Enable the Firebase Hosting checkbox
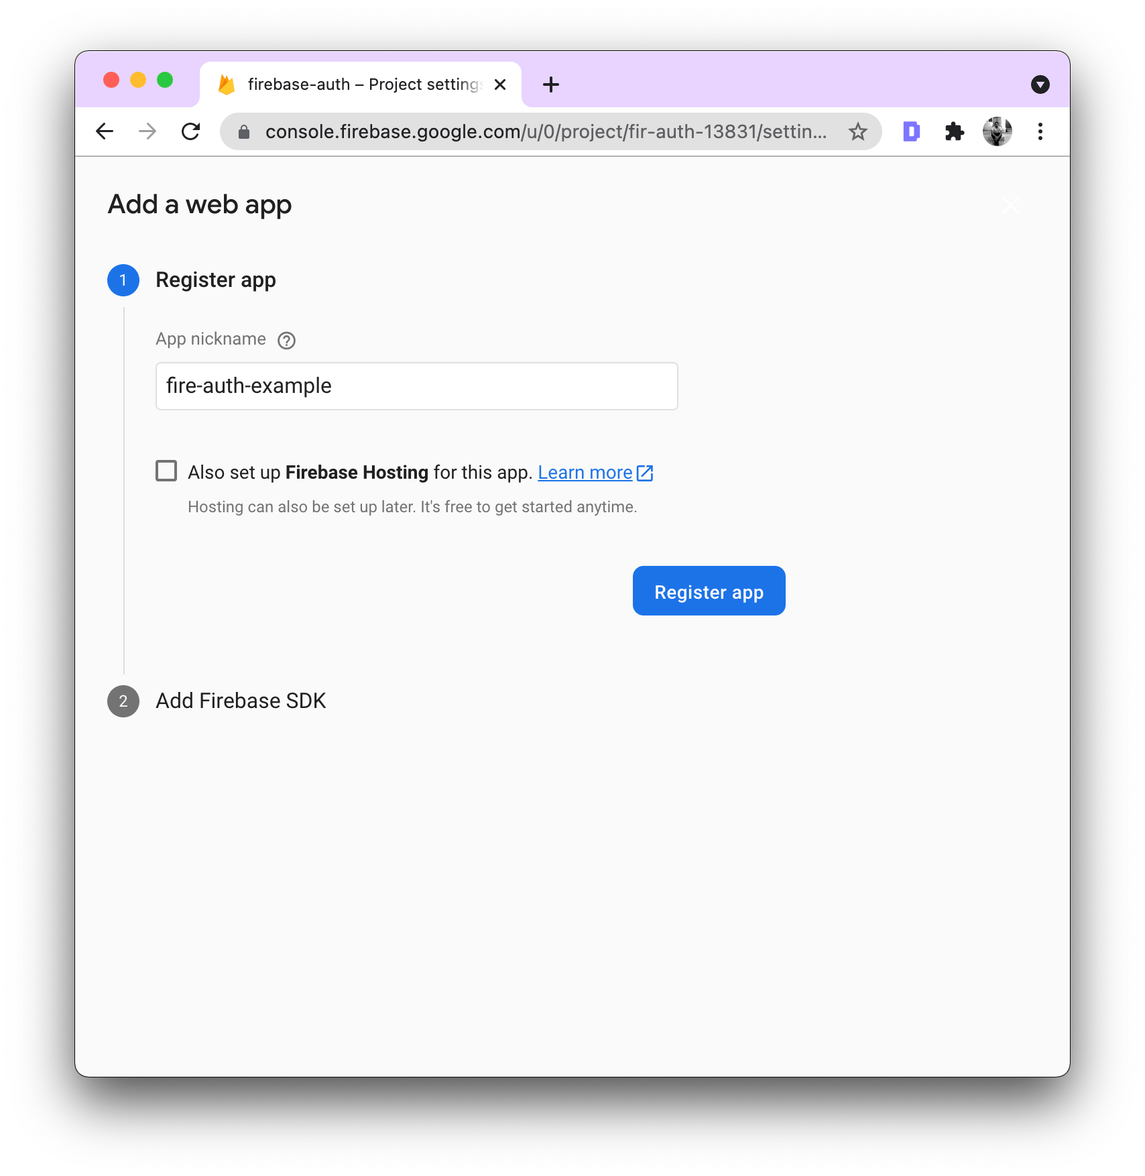 pos(166,471)
